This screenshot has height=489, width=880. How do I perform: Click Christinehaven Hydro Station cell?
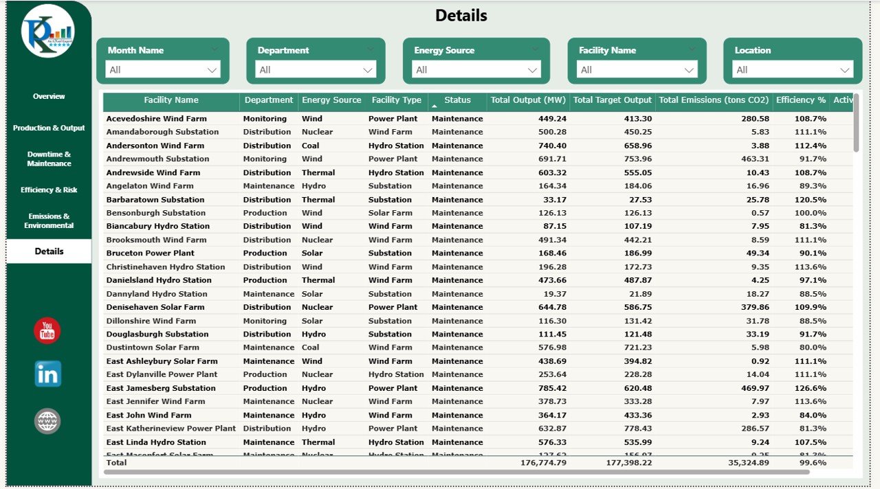pos(165,267)
